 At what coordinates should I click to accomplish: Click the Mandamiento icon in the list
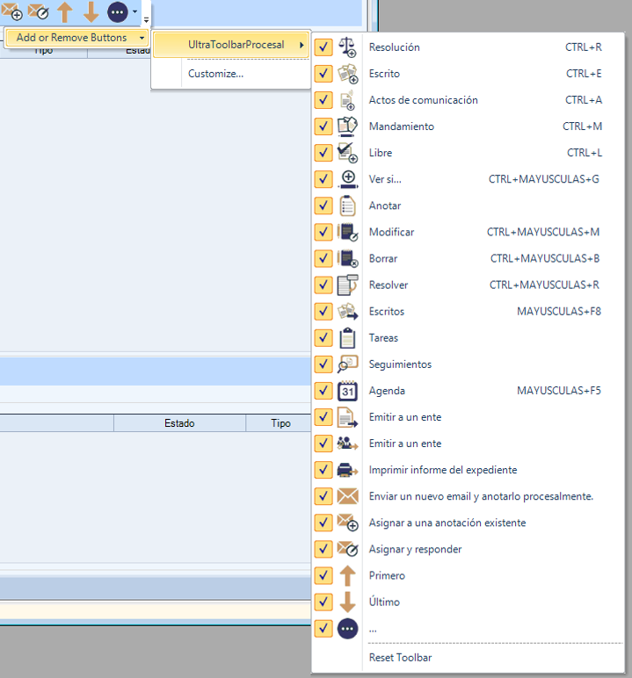pos(347,126)
